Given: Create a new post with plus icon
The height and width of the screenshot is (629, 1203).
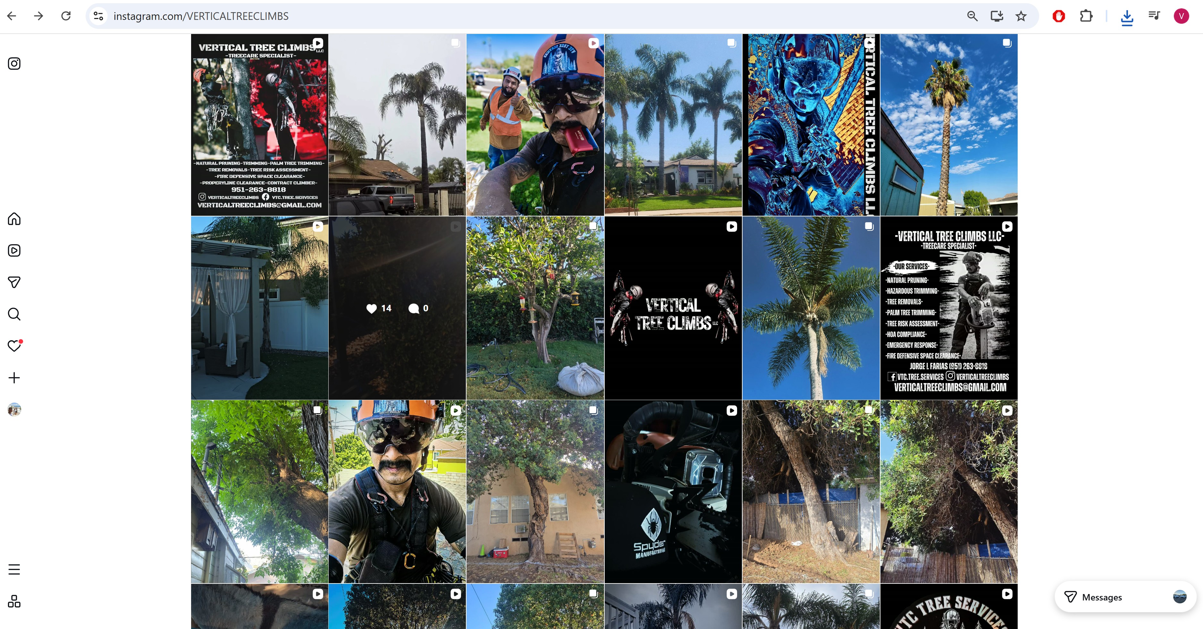Looking at the screenshot, I should point(14,378).
